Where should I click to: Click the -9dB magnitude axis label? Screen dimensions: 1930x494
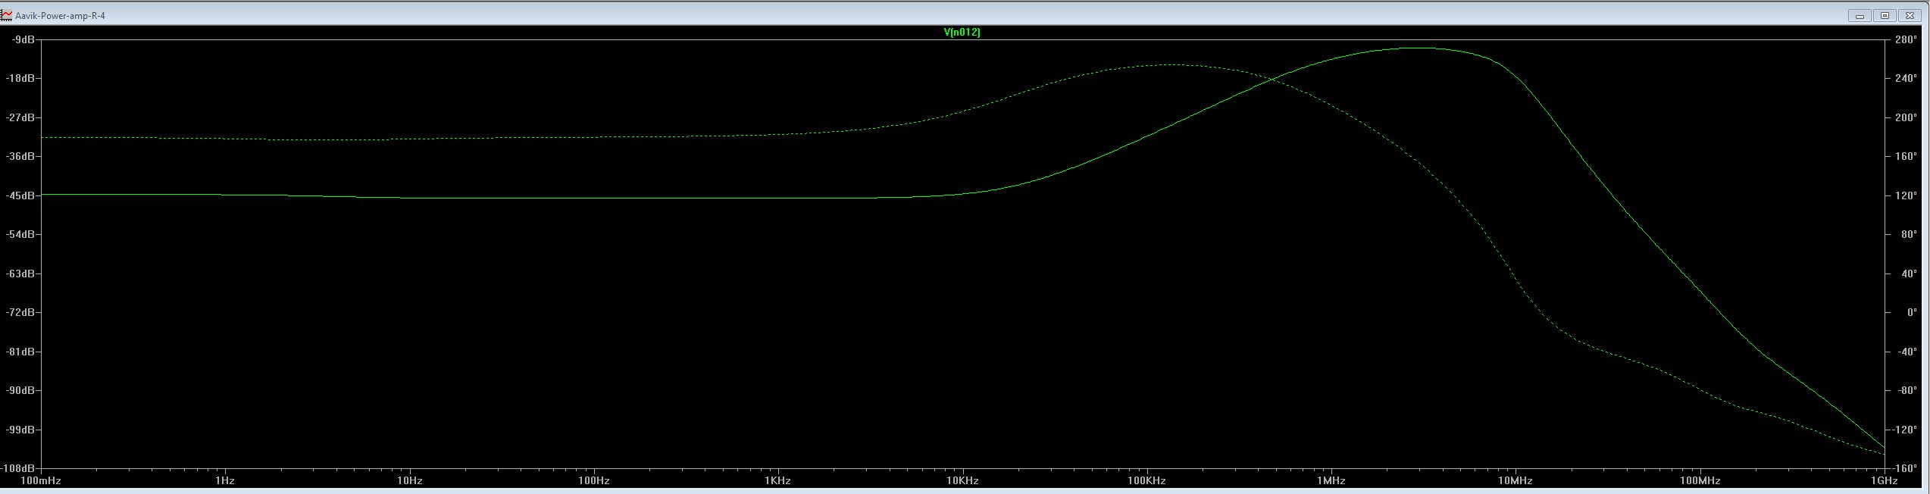coord(23,39)
